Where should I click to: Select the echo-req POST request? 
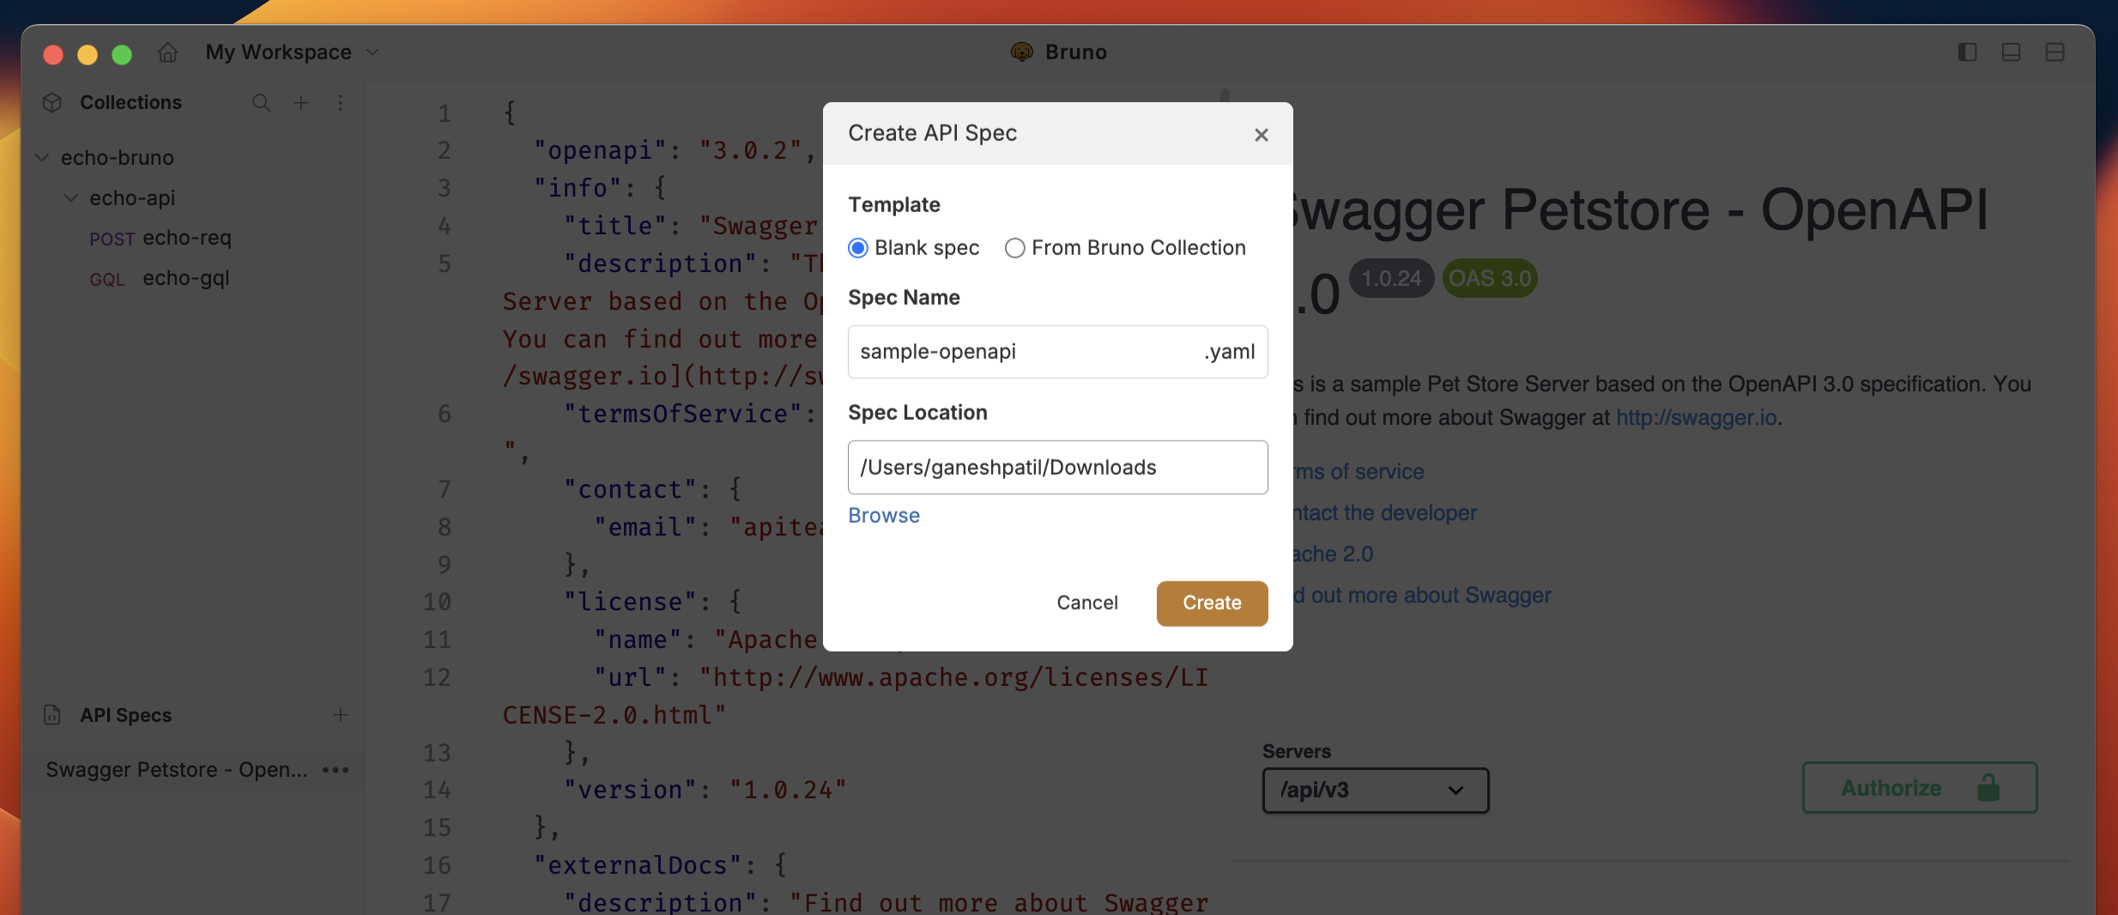click(187, 238)
